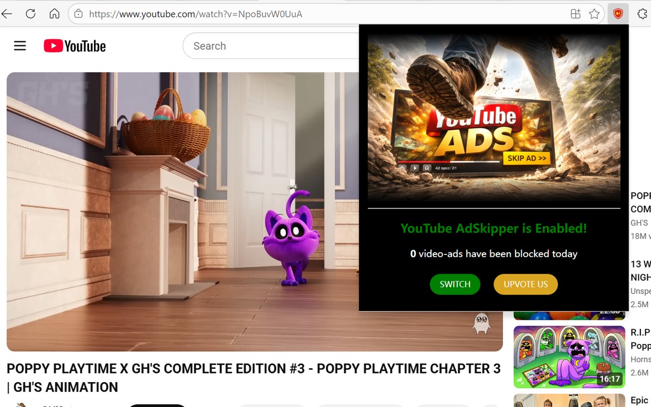Select the URL in the address bar

[196, 14]
